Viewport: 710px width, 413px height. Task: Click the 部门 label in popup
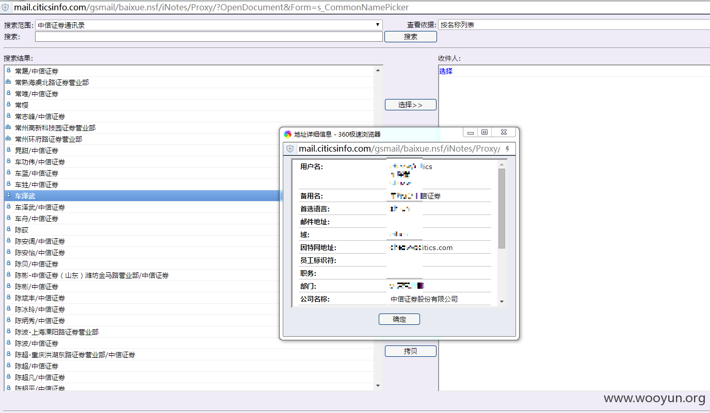pyautogui.click(x=308, y=286)
